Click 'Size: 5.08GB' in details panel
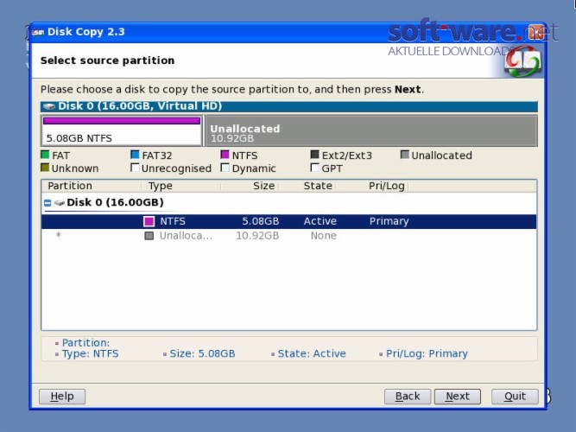 (202, 353)
